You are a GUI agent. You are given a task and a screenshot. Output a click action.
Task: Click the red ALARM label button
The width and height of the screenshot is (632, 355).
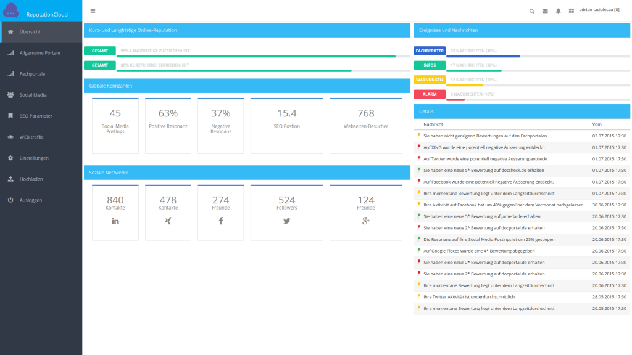click(x=430, y=94)
